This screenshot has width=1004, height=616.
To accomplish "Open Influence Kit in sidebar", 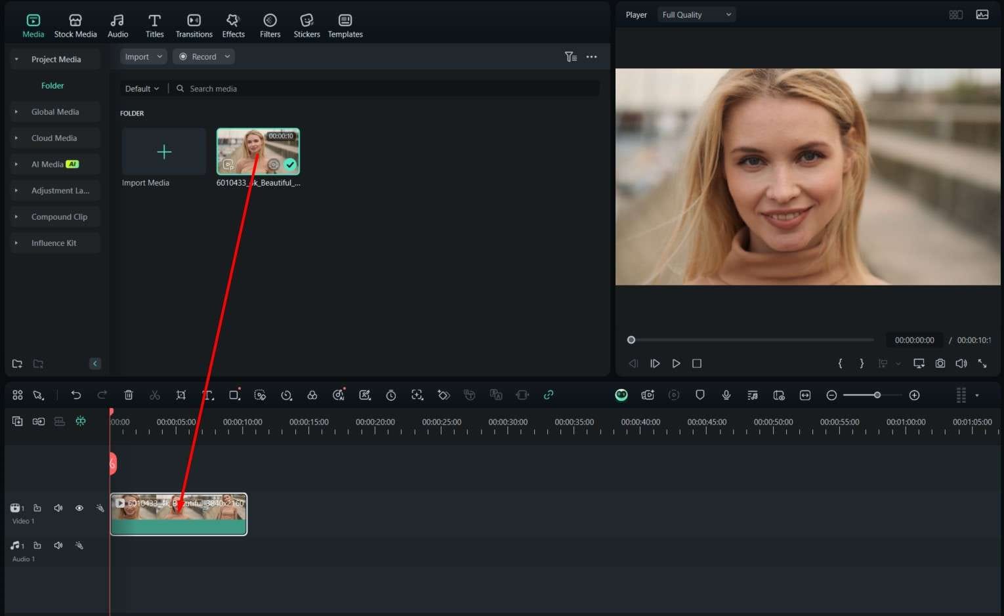I will point(54,243).
